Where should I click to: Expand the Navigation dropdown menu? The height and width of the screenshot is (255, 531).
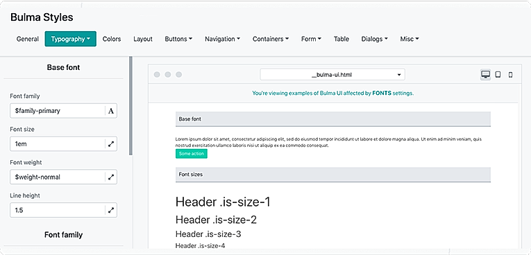coord(223,39)
